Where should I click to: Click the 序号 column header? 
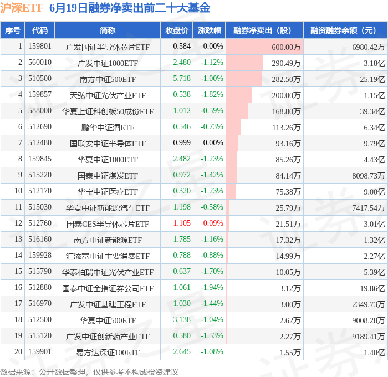pyautogui.click(x=12, y=30)
